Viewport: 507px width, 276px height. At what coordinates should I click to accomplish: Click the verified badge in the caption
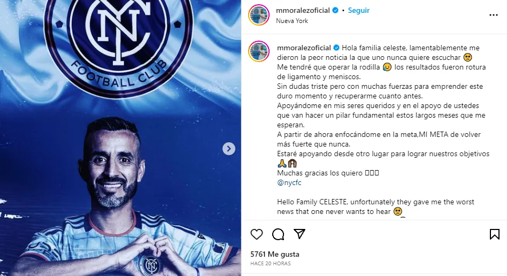(x=336, y=48)
